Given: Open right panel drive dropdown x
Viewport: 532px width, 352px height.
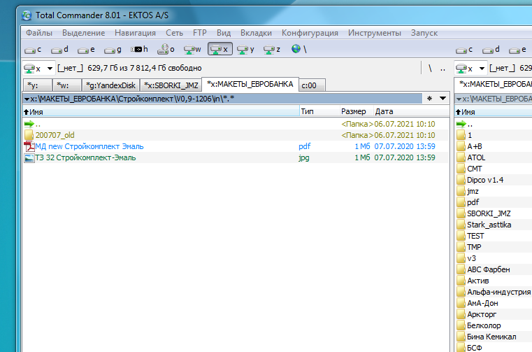Looking at the screenshot, I should tap(470, 69).
